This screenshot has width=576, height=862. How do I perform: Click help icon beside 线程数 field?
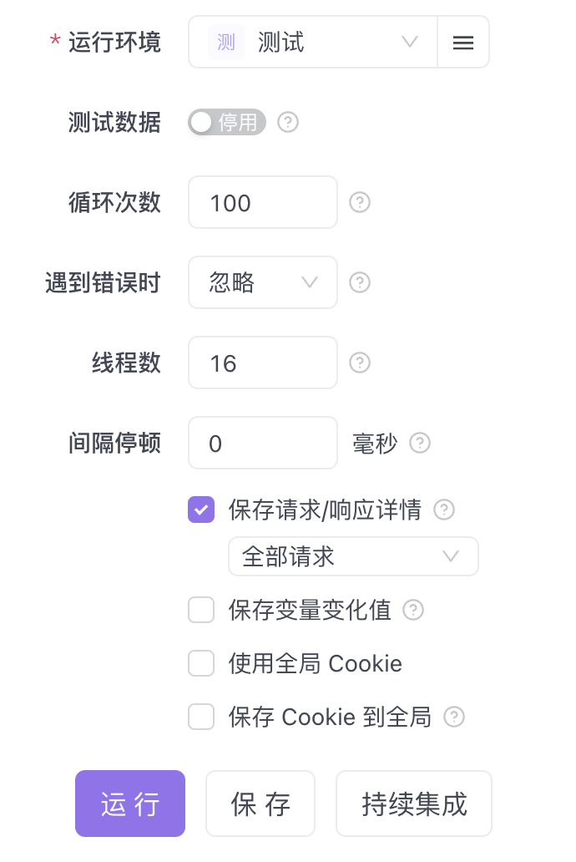[x=360, y=363]
